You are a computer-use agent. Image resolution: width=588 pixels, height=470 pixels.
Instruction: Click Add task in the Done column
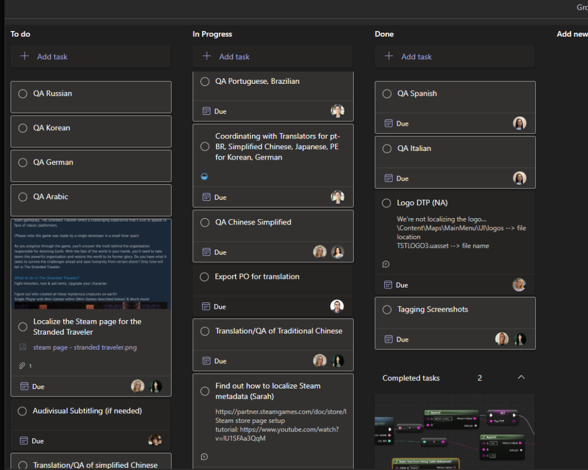[x=416, y=56]
